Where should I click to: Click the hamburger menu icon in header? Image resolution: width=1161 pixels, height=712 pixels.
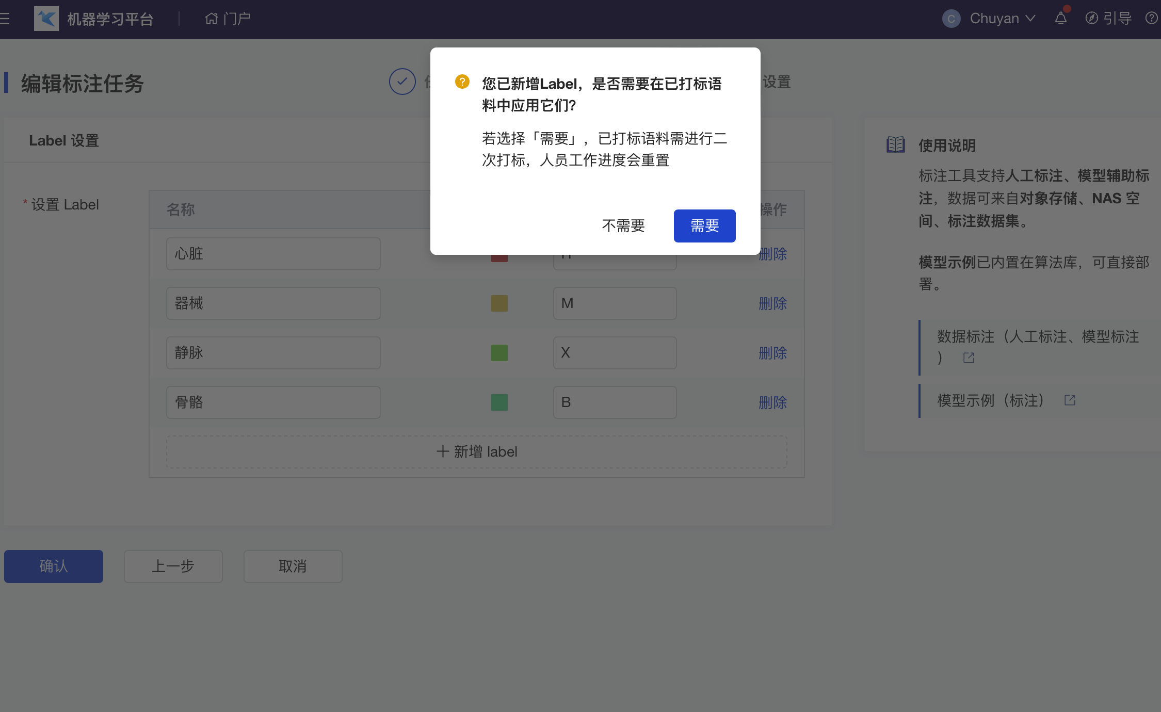tap(5, 19)
